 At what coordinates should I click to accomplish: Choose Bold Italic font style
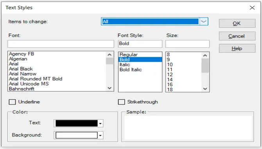[131, 69]
